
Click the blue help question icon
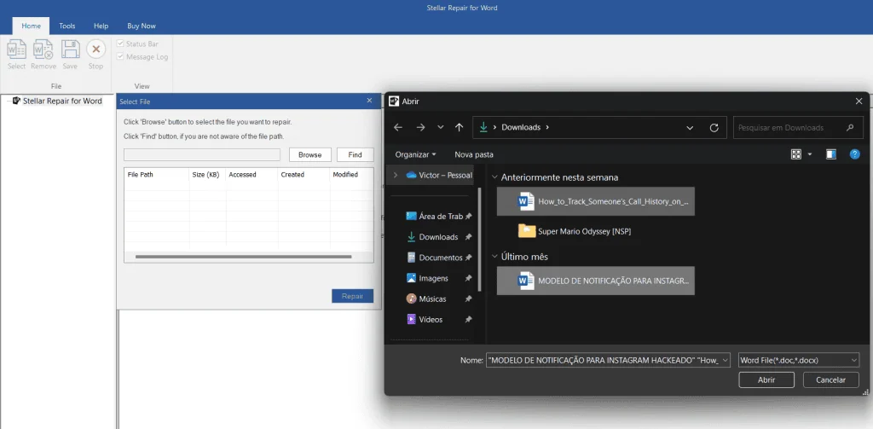coord(854,154)
